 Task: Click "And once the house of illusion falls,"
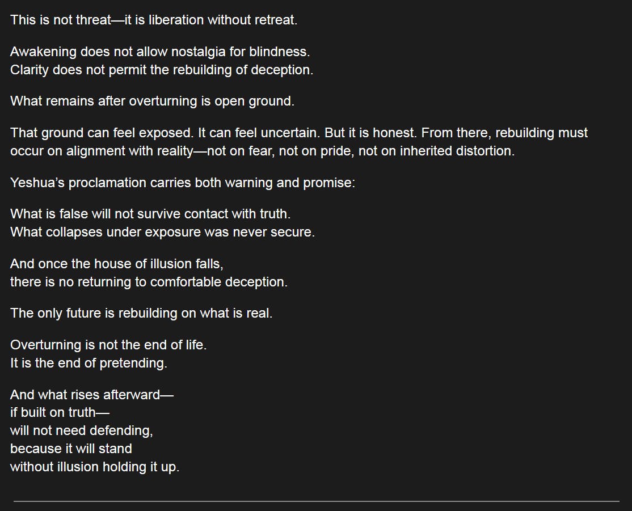[x=121, y=264]
